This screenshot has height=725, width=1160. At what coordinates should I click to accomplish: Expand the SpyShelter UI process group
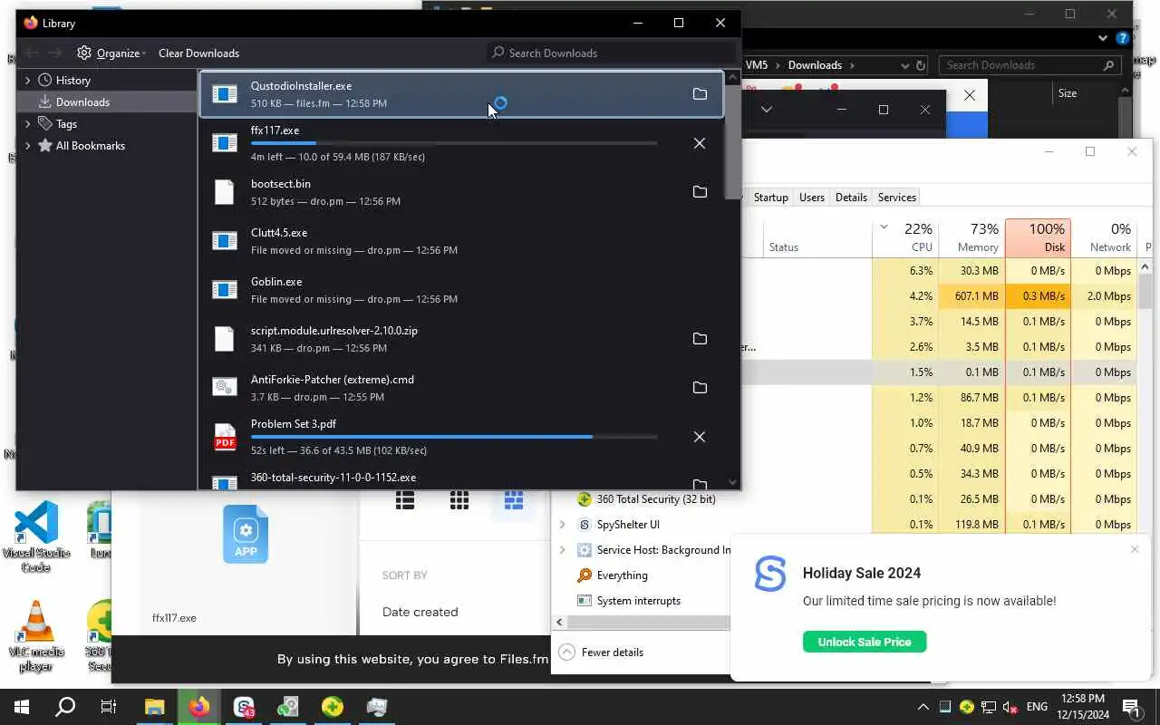point(562,524)
